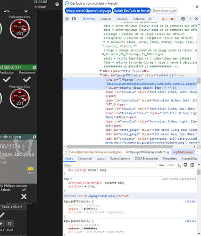Screen dimensions: 201x236
Task: Click the Maison text under the clock
Action: pyautogui.click(x=41, y=7)
